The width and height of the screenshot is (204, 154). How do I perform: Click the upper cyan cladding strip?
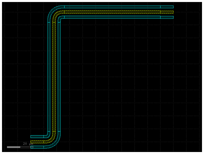112,7
